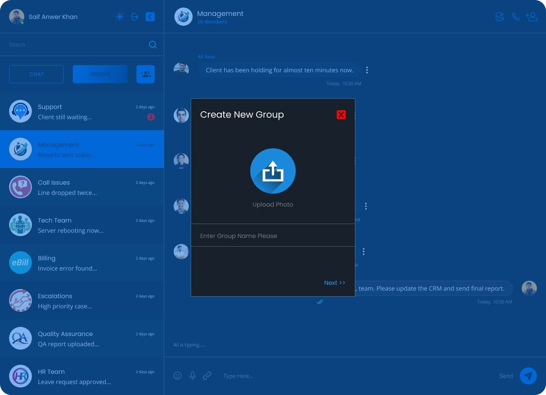
Task: Collapse the sidebar with the arrow button
Action: point(150,17)
